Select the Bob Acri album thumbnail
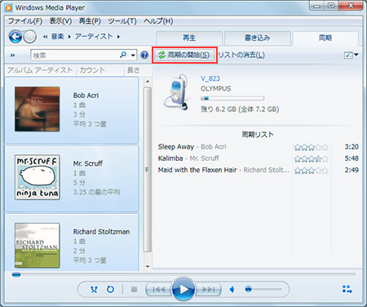The image size is (367, 307). pos(38,109)
